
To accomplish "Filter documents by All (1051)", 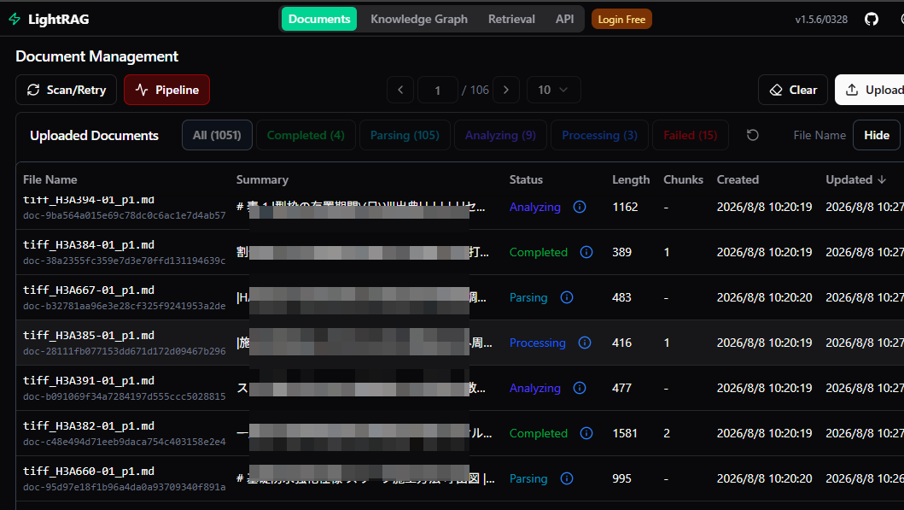I will (217, 135).
